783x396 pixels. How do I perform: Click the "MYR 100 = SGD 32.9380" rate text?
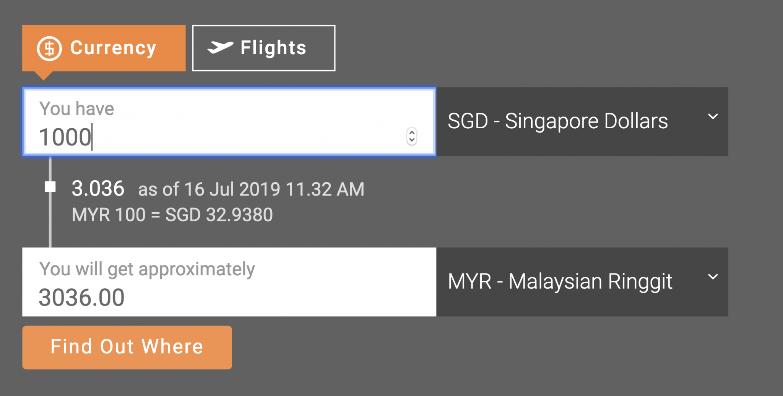coord(172,215)
